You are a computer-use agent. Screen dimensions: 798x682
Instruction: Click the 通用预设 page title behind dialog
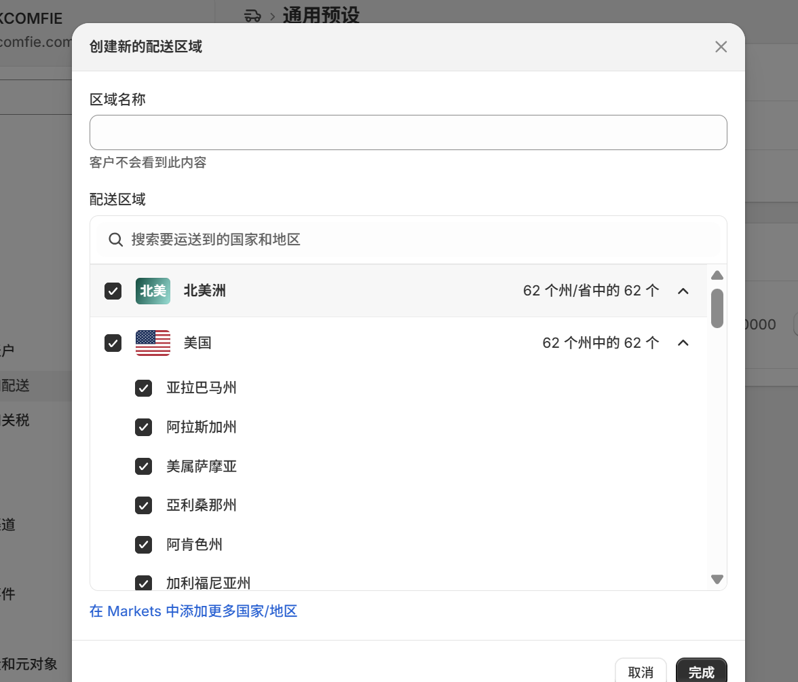coord(321,15)
